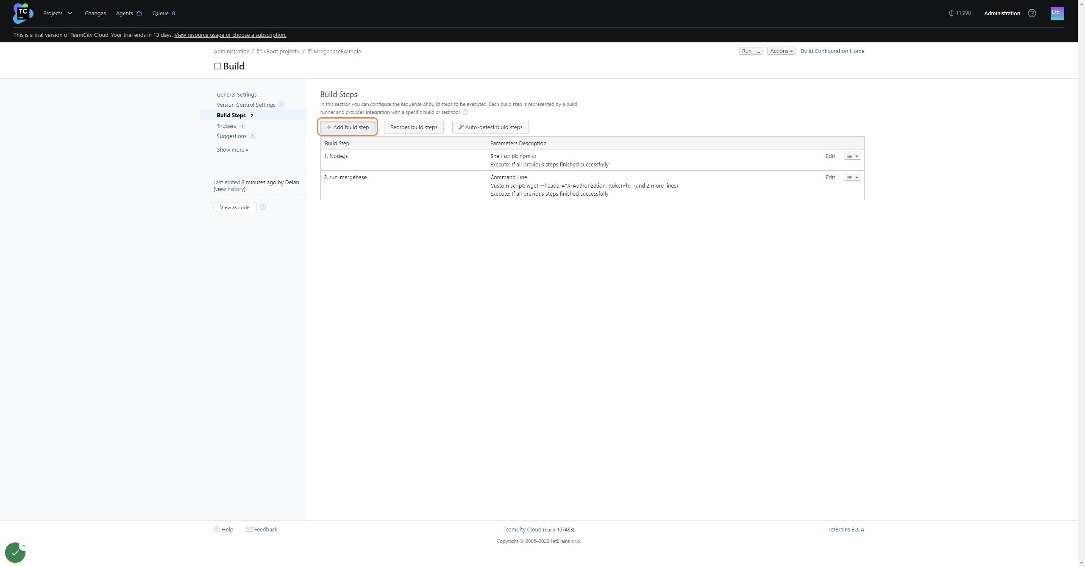This screenshot has width=1085, height=567.
Task: Open the DE user avatar menu
Action: 1057,13
